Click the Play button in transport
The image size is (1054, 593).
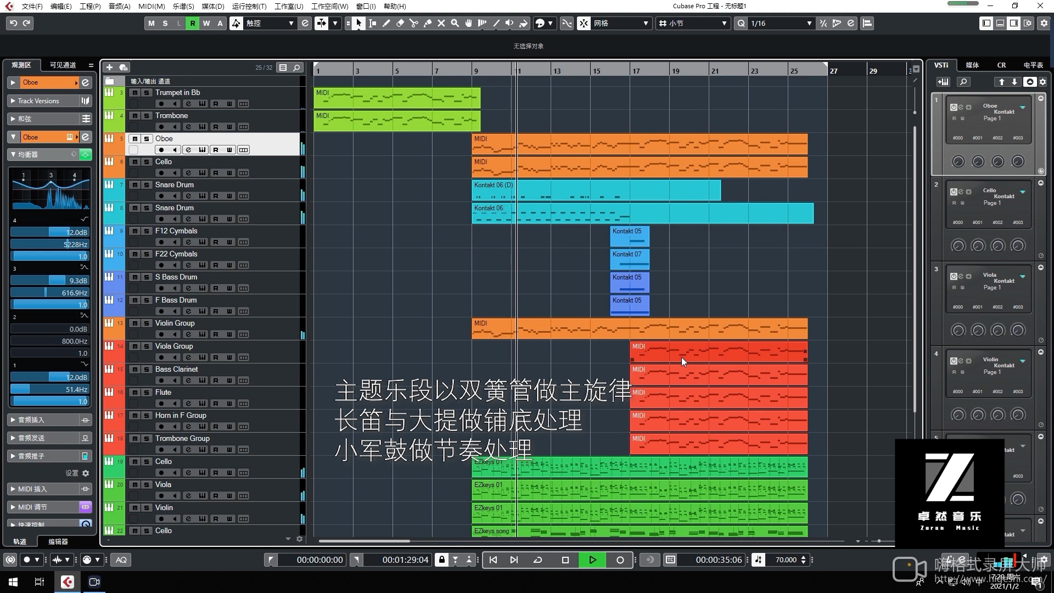pos(592,559)
